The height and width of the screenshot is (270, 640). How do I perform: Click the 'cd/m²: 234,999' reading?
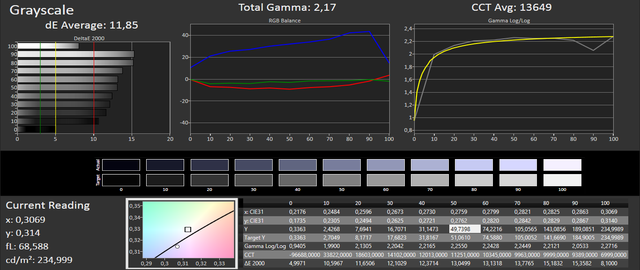coord(39,260)
